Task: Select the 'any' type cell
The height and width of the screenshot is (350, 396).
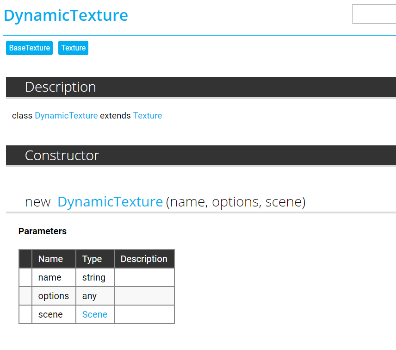Action: coord(90,296)
